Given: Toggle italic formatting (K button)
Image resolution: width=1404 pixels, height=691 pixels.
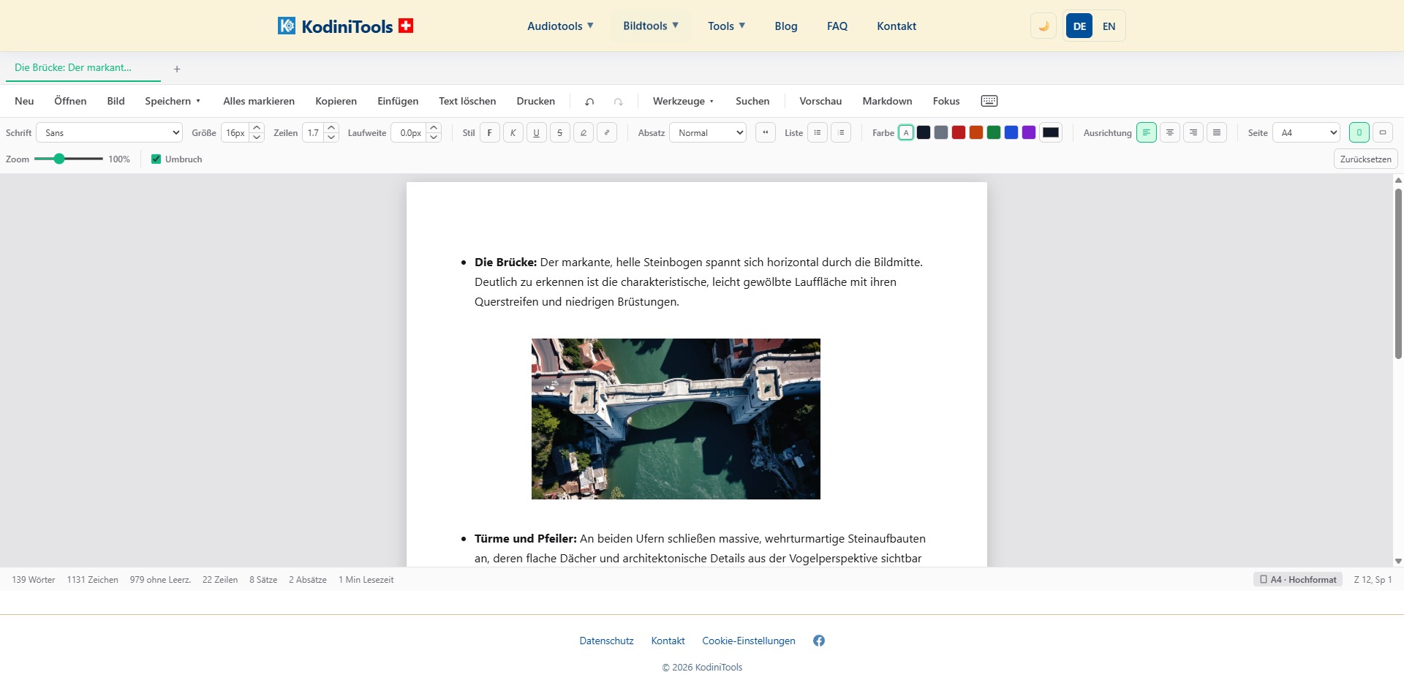Looking at the screenshot, I should click(x=513, y=132).
